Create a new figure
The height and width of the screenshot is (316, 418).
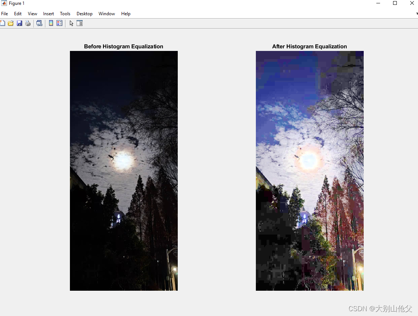(3, 23)
